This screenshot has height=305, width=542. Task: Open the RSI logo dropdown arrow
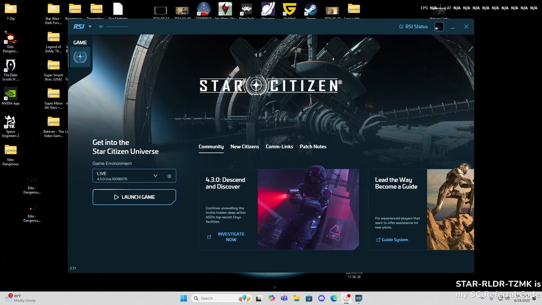click(x=90, y=27)
